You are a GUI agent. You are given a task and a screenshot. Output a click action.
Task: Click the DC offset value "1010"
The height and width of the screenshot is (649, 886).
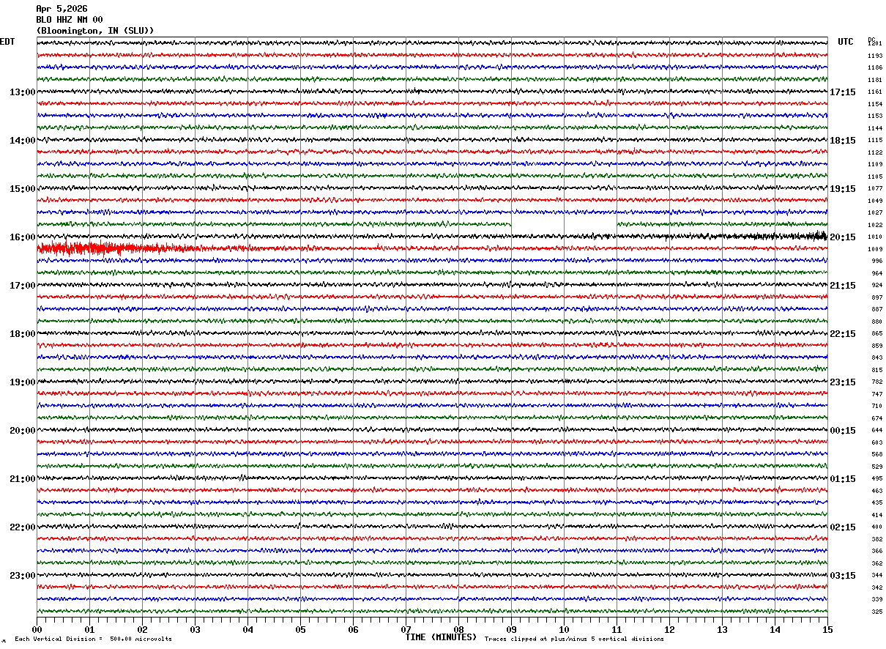click(875, 237)
